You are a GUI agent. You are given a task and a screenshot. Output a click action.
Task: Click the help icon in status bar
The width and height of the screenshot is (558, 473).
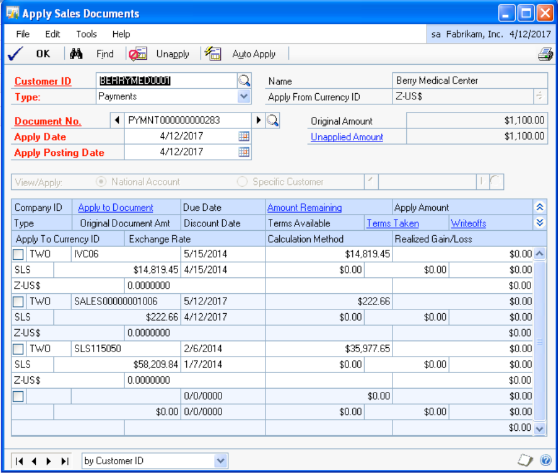click(545, 460)
